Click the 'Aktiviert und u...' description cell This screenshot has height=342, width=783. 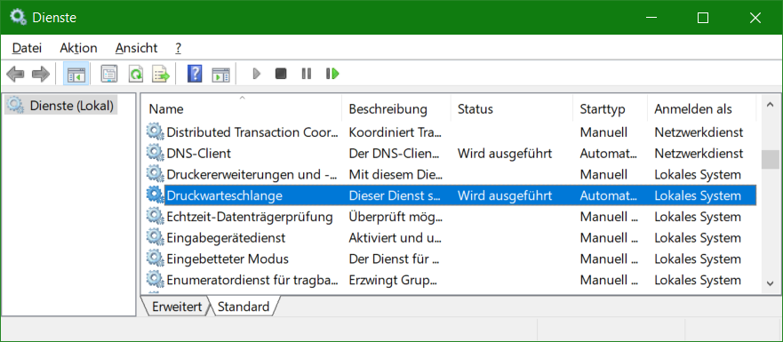pos(395,238)
